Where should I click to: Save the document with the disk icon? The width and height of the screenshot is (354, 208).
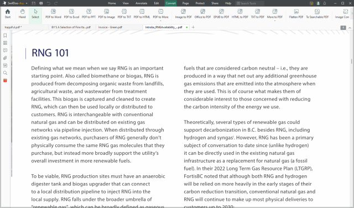coord(34,3)
